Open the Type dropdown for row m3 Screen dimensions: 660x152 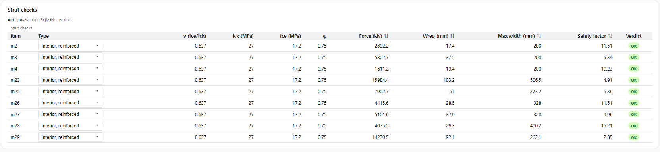(x=70, y=57)
